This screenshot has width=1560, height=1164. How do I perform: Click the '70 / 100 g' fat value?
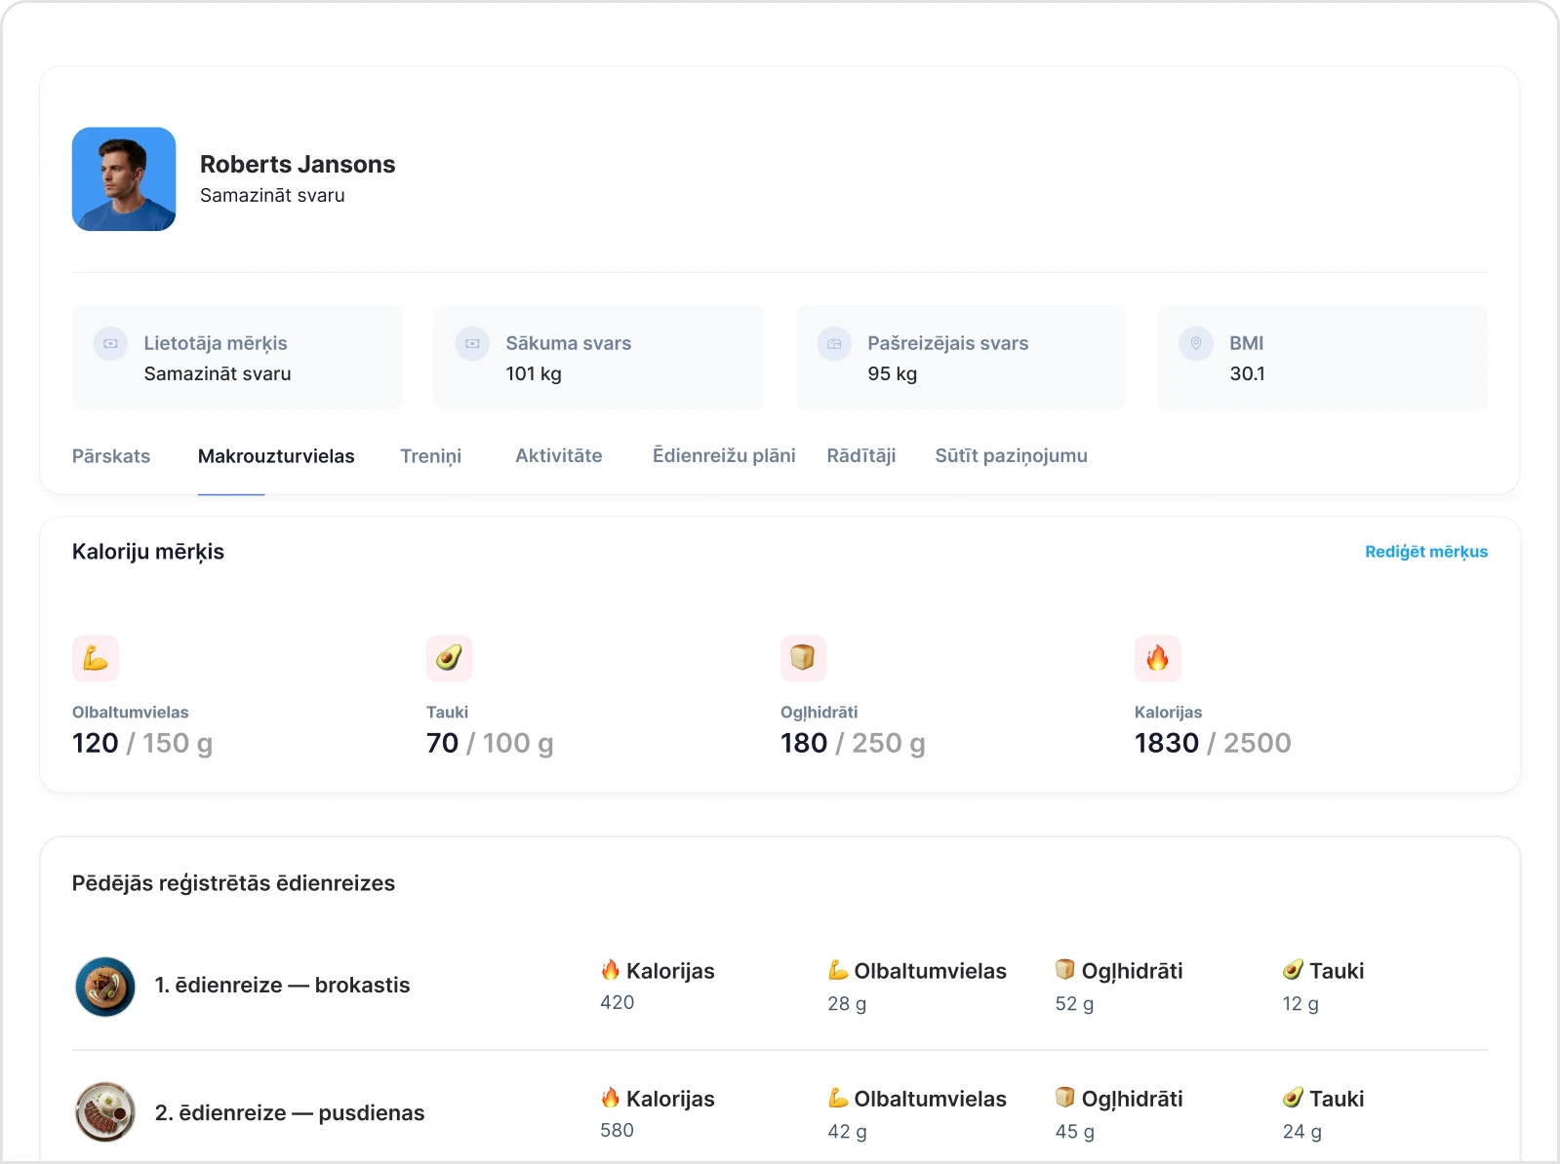490,743
